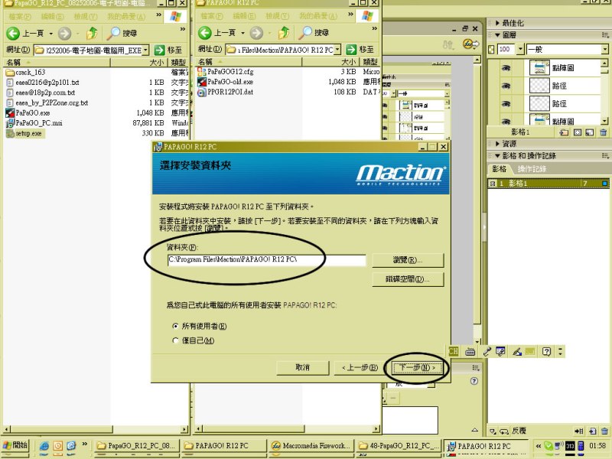Click the 開始 Start button

(15, 445)
